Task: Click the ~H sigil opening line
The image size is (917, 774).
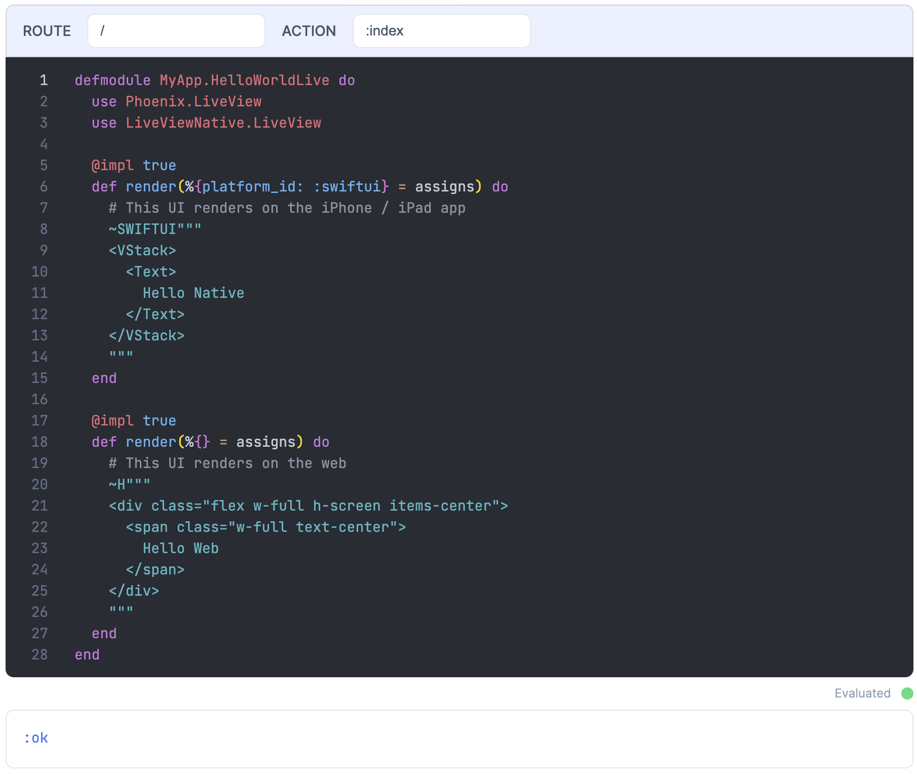Action: tap(130, 485)
